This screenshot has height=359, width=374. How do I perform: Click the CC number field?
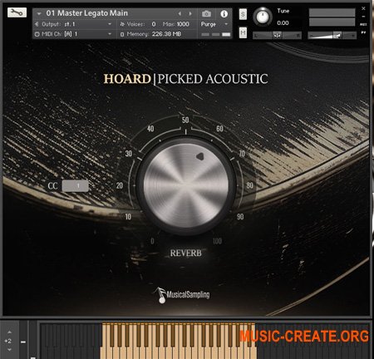[x=76, y=186]
